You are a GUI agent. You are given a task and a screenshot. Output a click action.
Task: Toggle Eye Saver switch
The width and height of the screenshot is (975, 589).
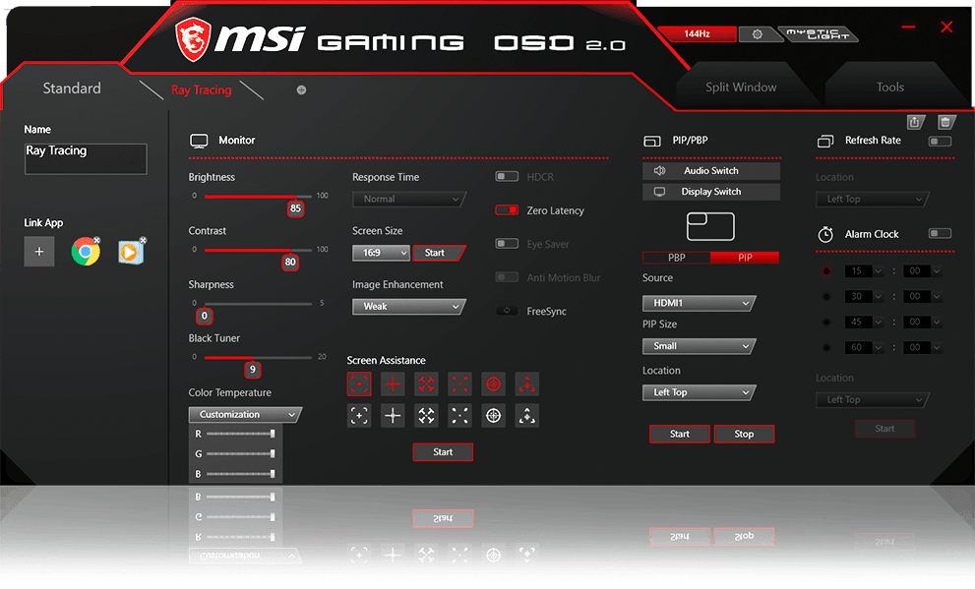507,244
